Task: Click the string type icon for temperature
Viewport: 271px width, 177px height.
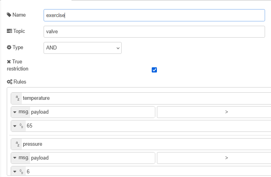Action: [17, 98]
